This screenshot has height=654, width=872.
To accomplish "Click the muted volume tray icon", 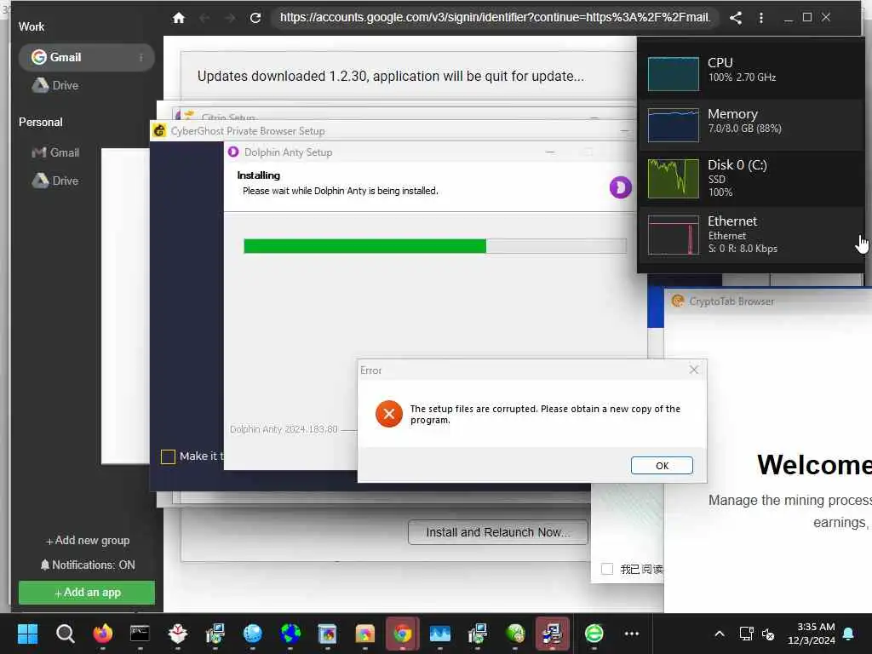I will click(x=768, y=634).
